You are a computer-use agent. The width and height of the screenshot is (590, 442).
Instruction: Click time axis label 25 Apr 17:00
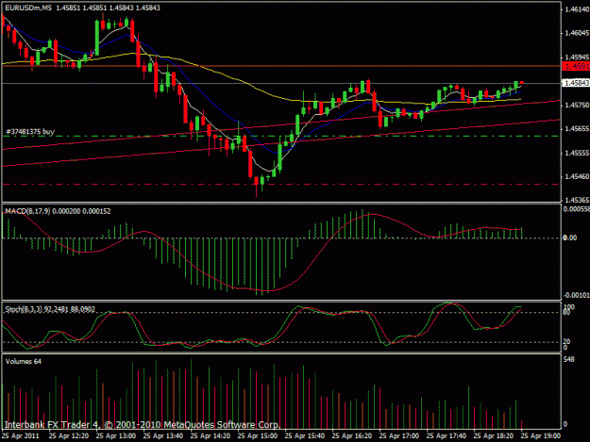coord(399,436)
